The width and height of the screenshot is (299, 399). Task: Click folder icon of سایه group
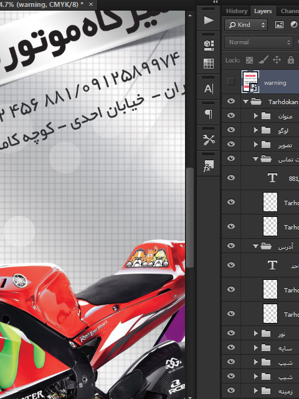coord(266,347)
